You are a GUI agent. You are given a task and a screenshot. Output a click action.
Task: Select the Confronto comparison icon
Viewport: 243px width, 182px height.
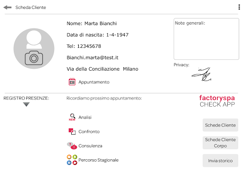click(72, 131)
